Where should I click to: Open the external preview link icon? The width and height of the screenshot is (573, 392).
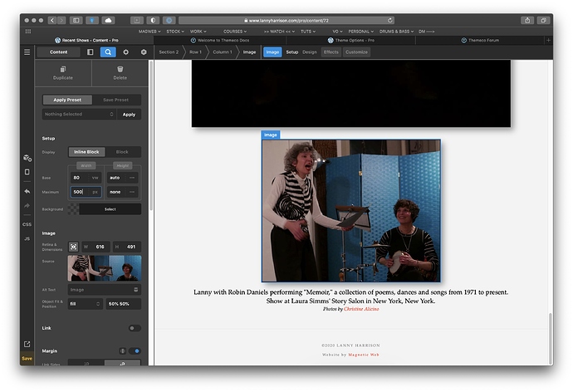click(x=27, y=344)
